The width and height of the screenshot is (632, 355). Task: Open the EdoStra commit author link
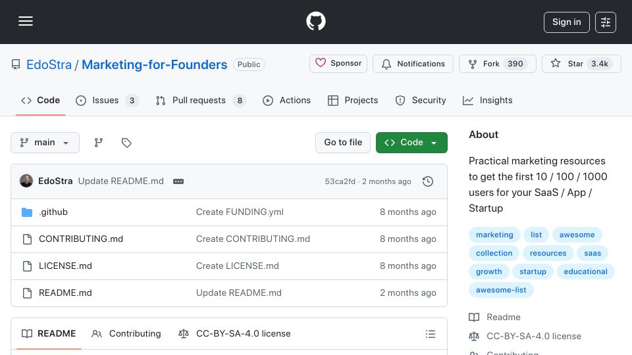[55, 181]
